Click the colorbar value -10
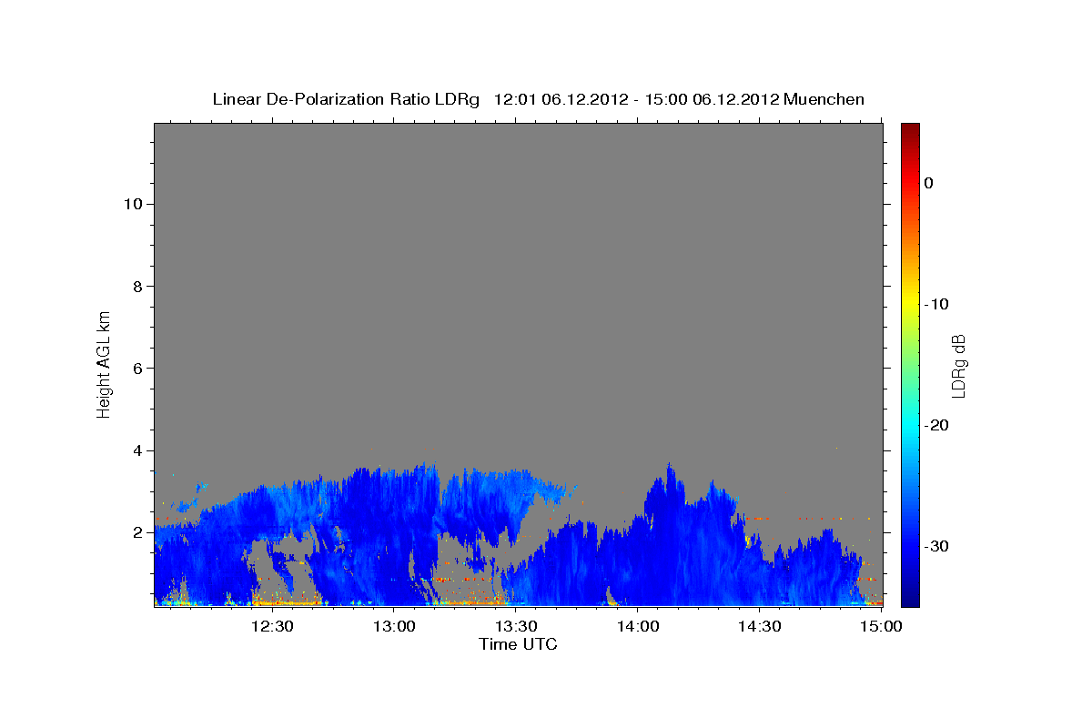The height and width of the screenshot is (728, 1092). (x=937, y=304)
